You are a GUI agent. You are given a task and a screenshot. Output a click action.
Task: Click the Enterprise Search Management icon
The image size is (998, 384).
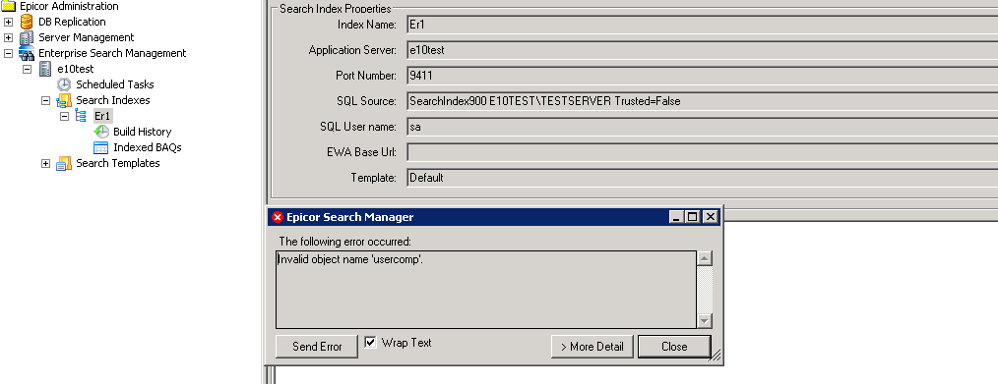click(27, 53)
